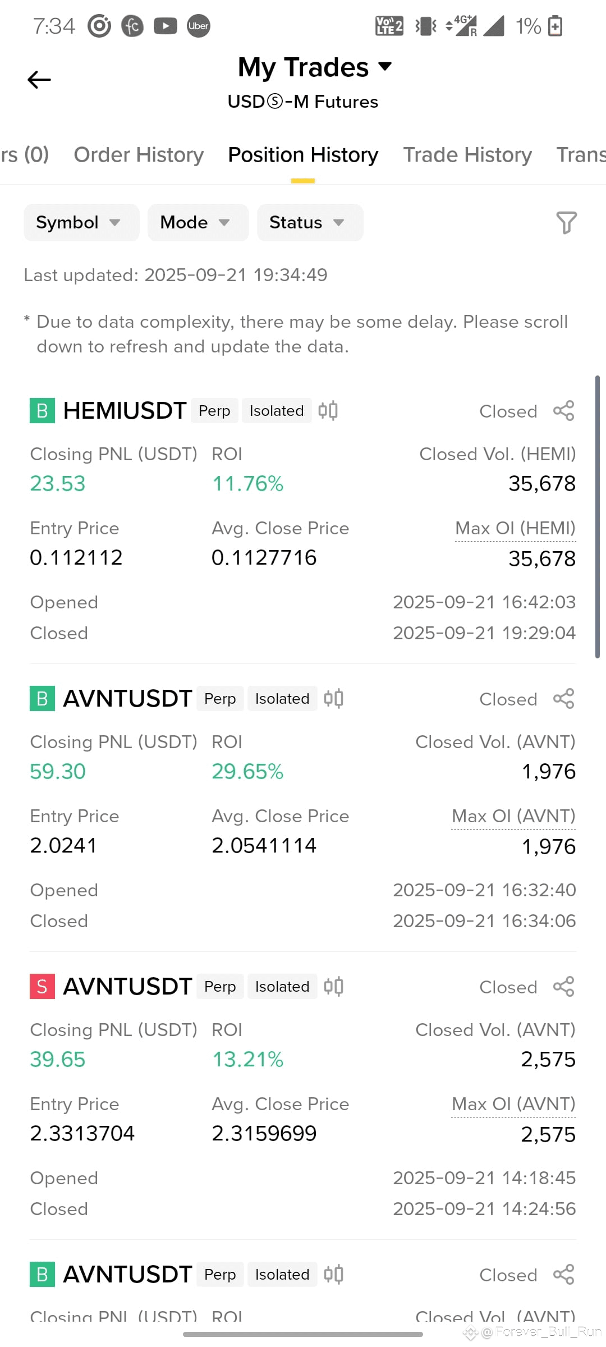This screenshot has width=606, height=1347.
Task: Open the Status filter dropdown
Action: [310, 223]
